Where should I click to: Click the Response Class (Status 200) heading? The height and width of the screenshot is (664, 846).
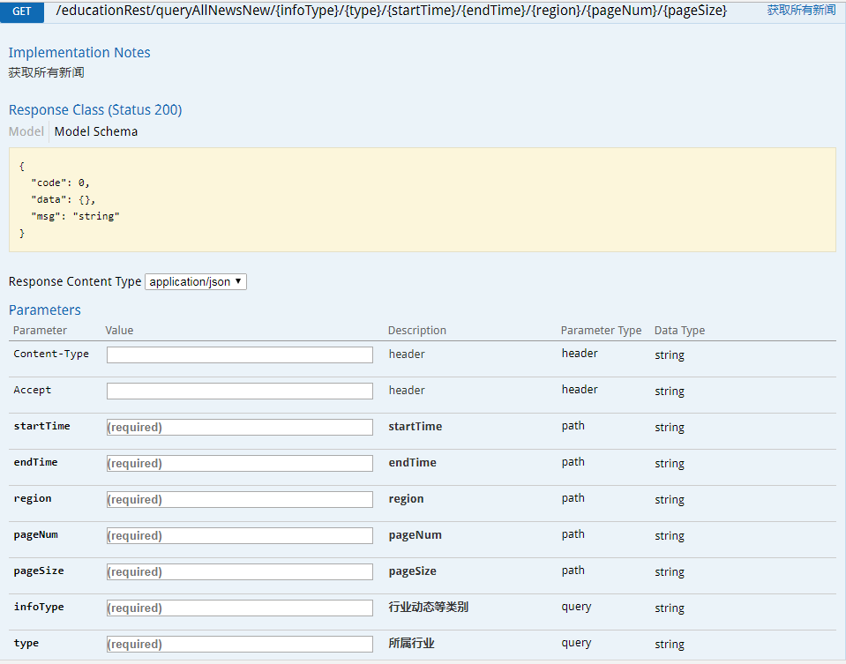click(x=95, y=110)
